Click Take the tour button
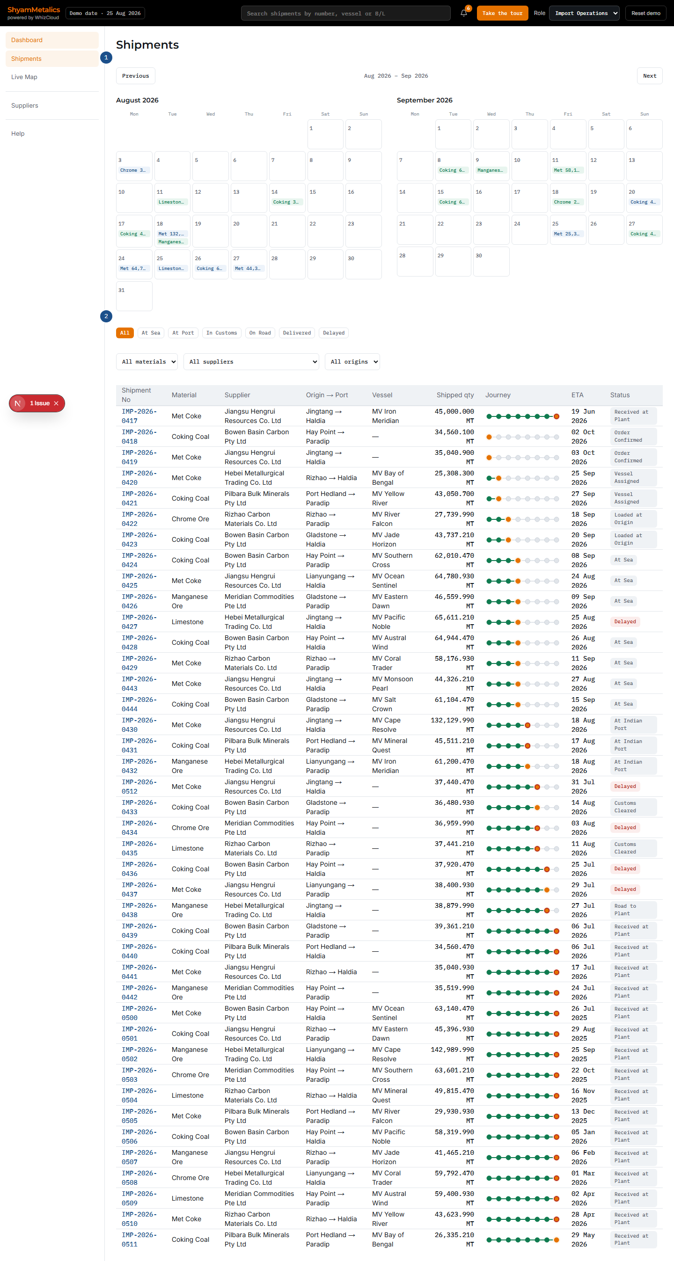 tap(502, 13)
